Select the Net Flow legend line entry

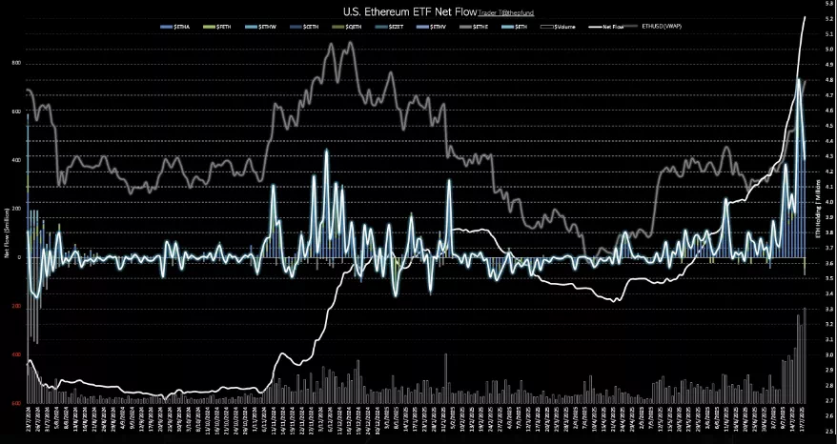pos(606,27)
